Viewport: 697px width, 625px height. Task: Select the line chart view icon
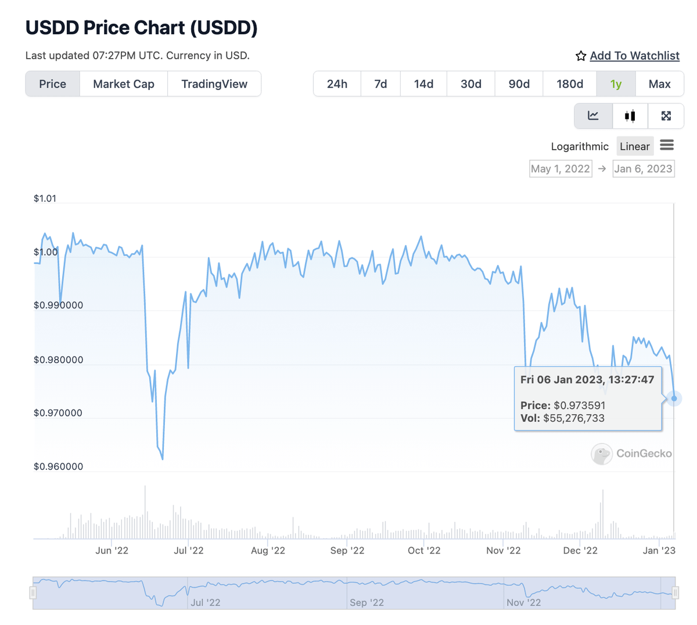point(593,116)
